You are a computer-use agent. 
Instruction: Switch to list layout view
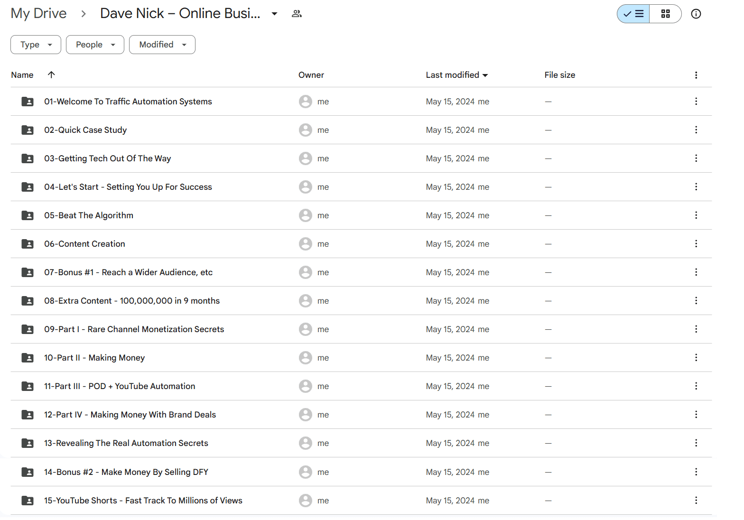coord(633,14)
